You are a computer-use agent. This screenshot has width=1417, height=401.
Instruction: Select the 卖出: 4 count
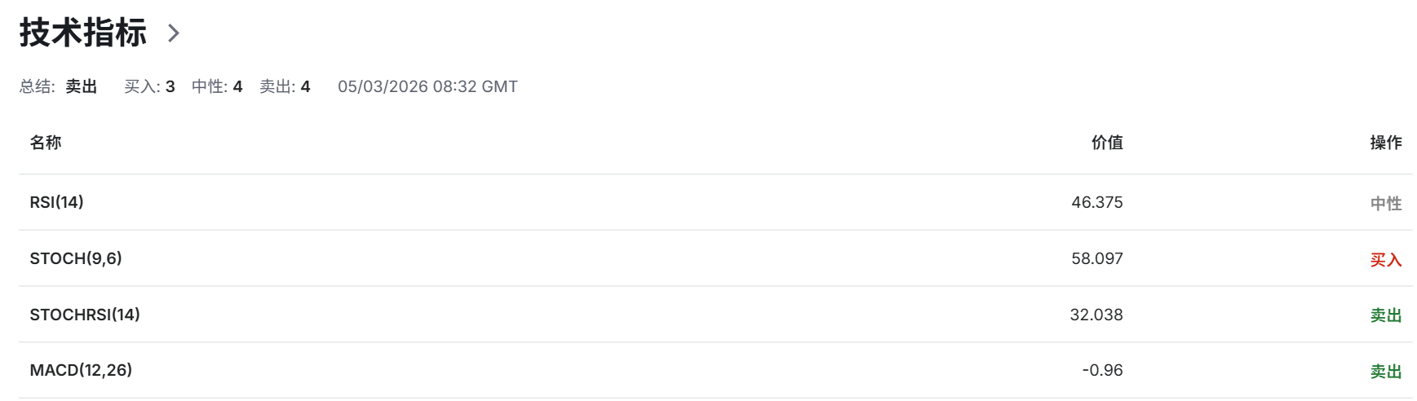(x=285, y=86)
